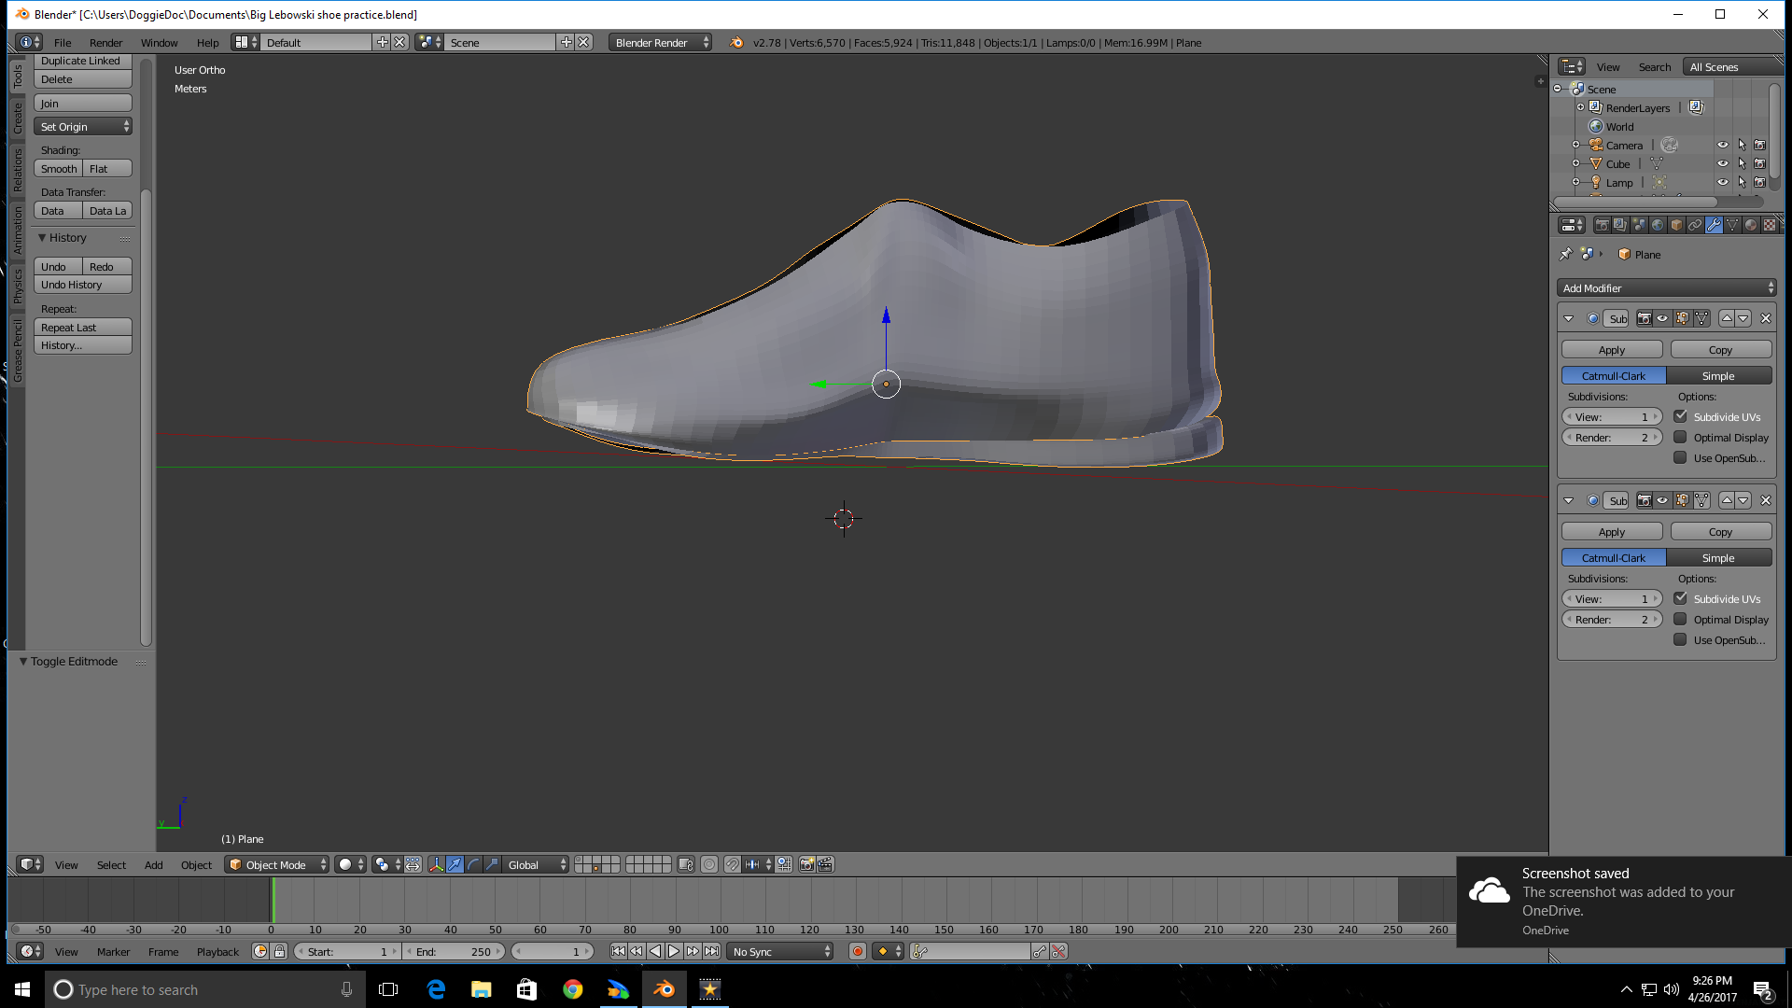Open Blender from Windows taskbar

point(664,989)
